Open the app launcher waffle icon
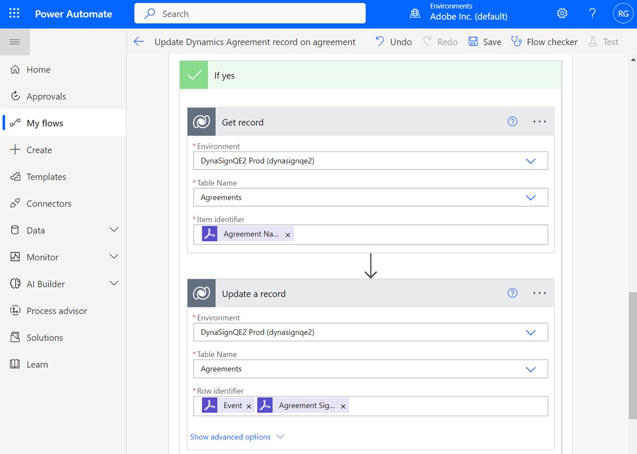Viewport: 637px width, 454px height. (x=14, y=13)
